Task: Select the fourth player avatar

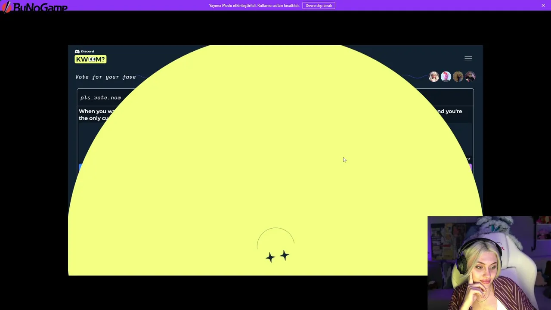Action: 470,77
